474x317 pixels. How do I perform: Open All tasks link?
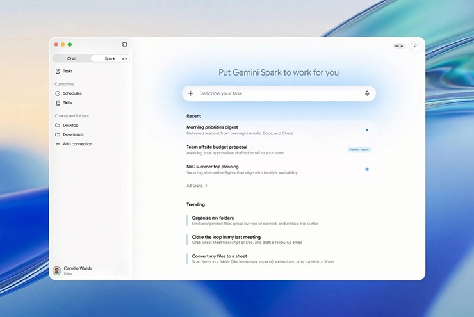pos(197,186)
